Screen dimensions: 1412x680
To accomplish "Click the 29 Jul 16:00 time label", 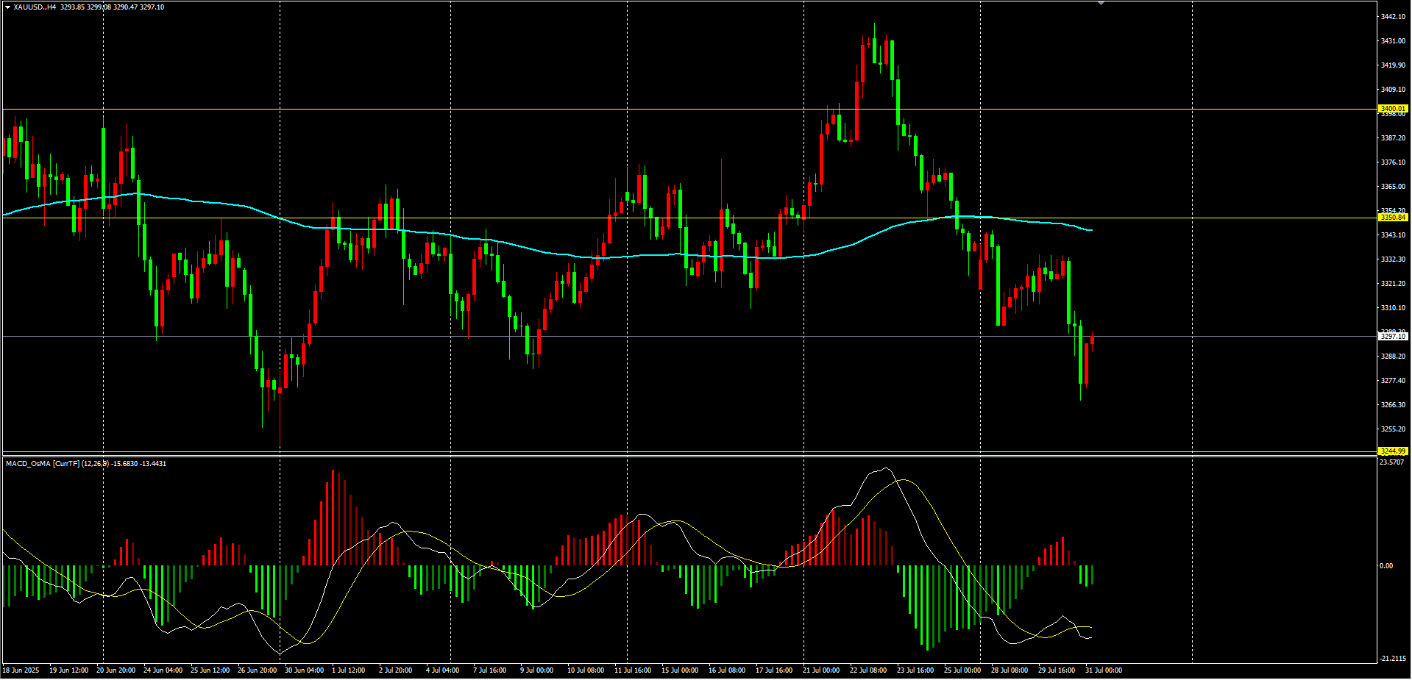I will pyautogui.click(x=1056, y=670).
